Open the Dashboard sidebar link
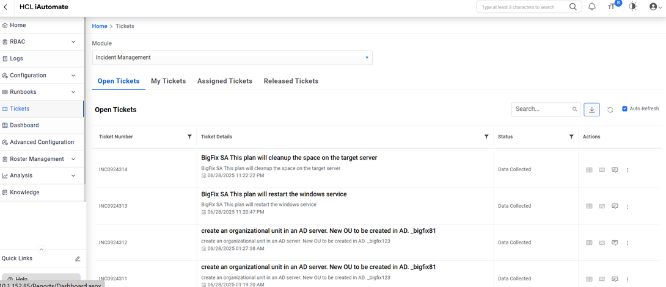666x287 pixels. tap(24, 126)
